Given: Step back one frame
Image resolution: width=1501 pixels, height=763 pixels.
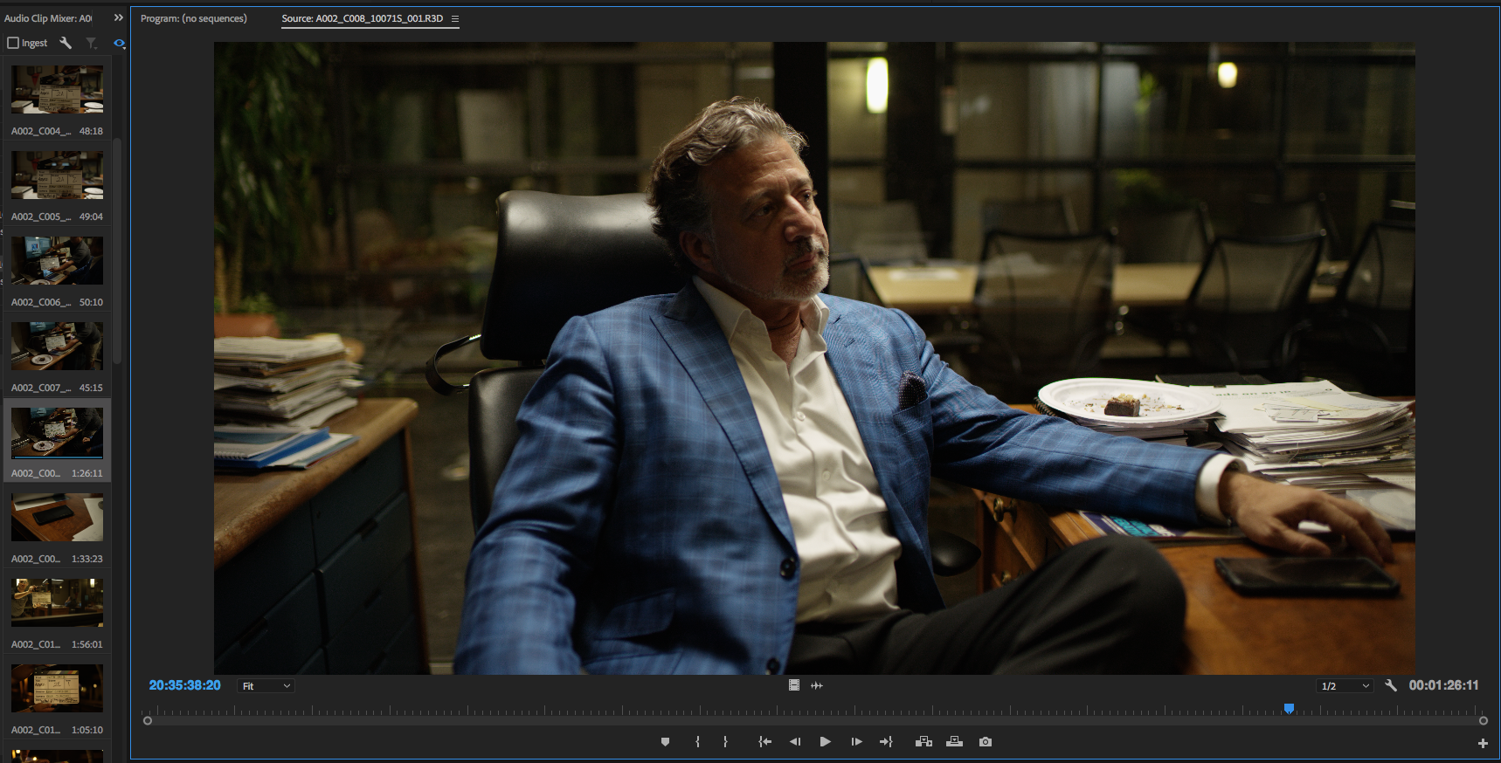Looking at the screenshot, I should point(795,742).
